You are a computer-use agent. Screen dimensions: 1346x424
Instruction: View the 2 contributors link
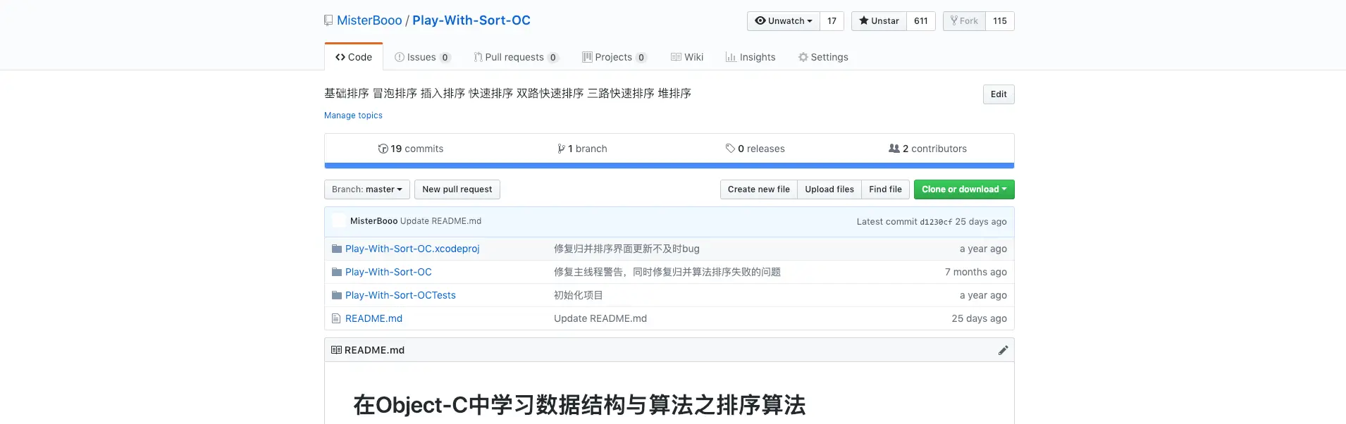click(x=927, y=149)
